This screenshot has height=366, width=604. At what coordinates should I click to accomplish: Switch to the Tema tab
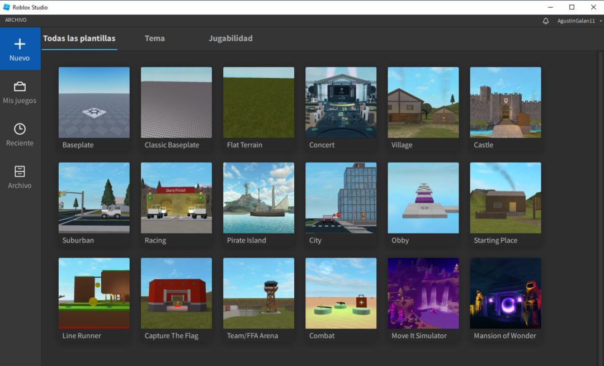[x=155, y=38]
